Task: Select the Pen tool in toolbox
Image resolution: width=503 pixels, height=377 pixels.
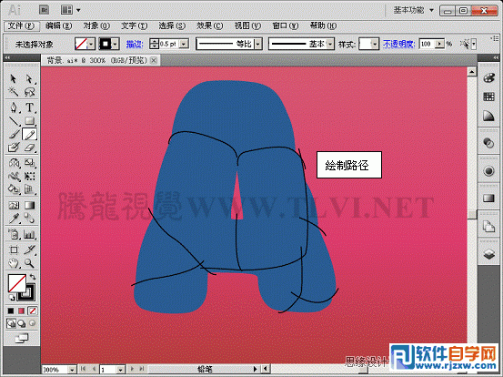Action: 14,107
